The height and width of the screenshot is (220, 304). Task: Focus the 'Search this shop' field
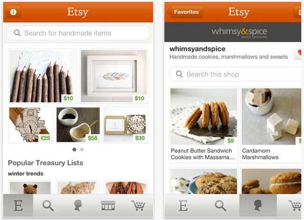pos(235,74)
